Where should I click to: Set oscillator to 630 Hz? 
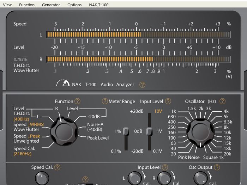(172, 117)
